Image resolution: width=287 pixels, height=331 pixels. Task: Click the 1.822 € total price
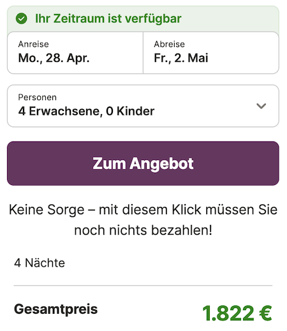(237, 313)
